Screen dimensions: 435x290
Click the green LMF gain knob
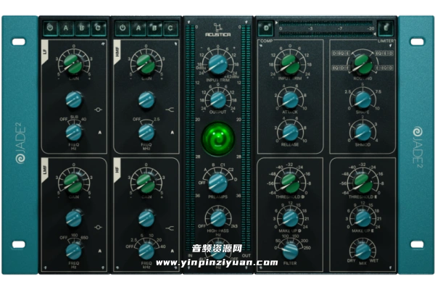pos(73,183)
